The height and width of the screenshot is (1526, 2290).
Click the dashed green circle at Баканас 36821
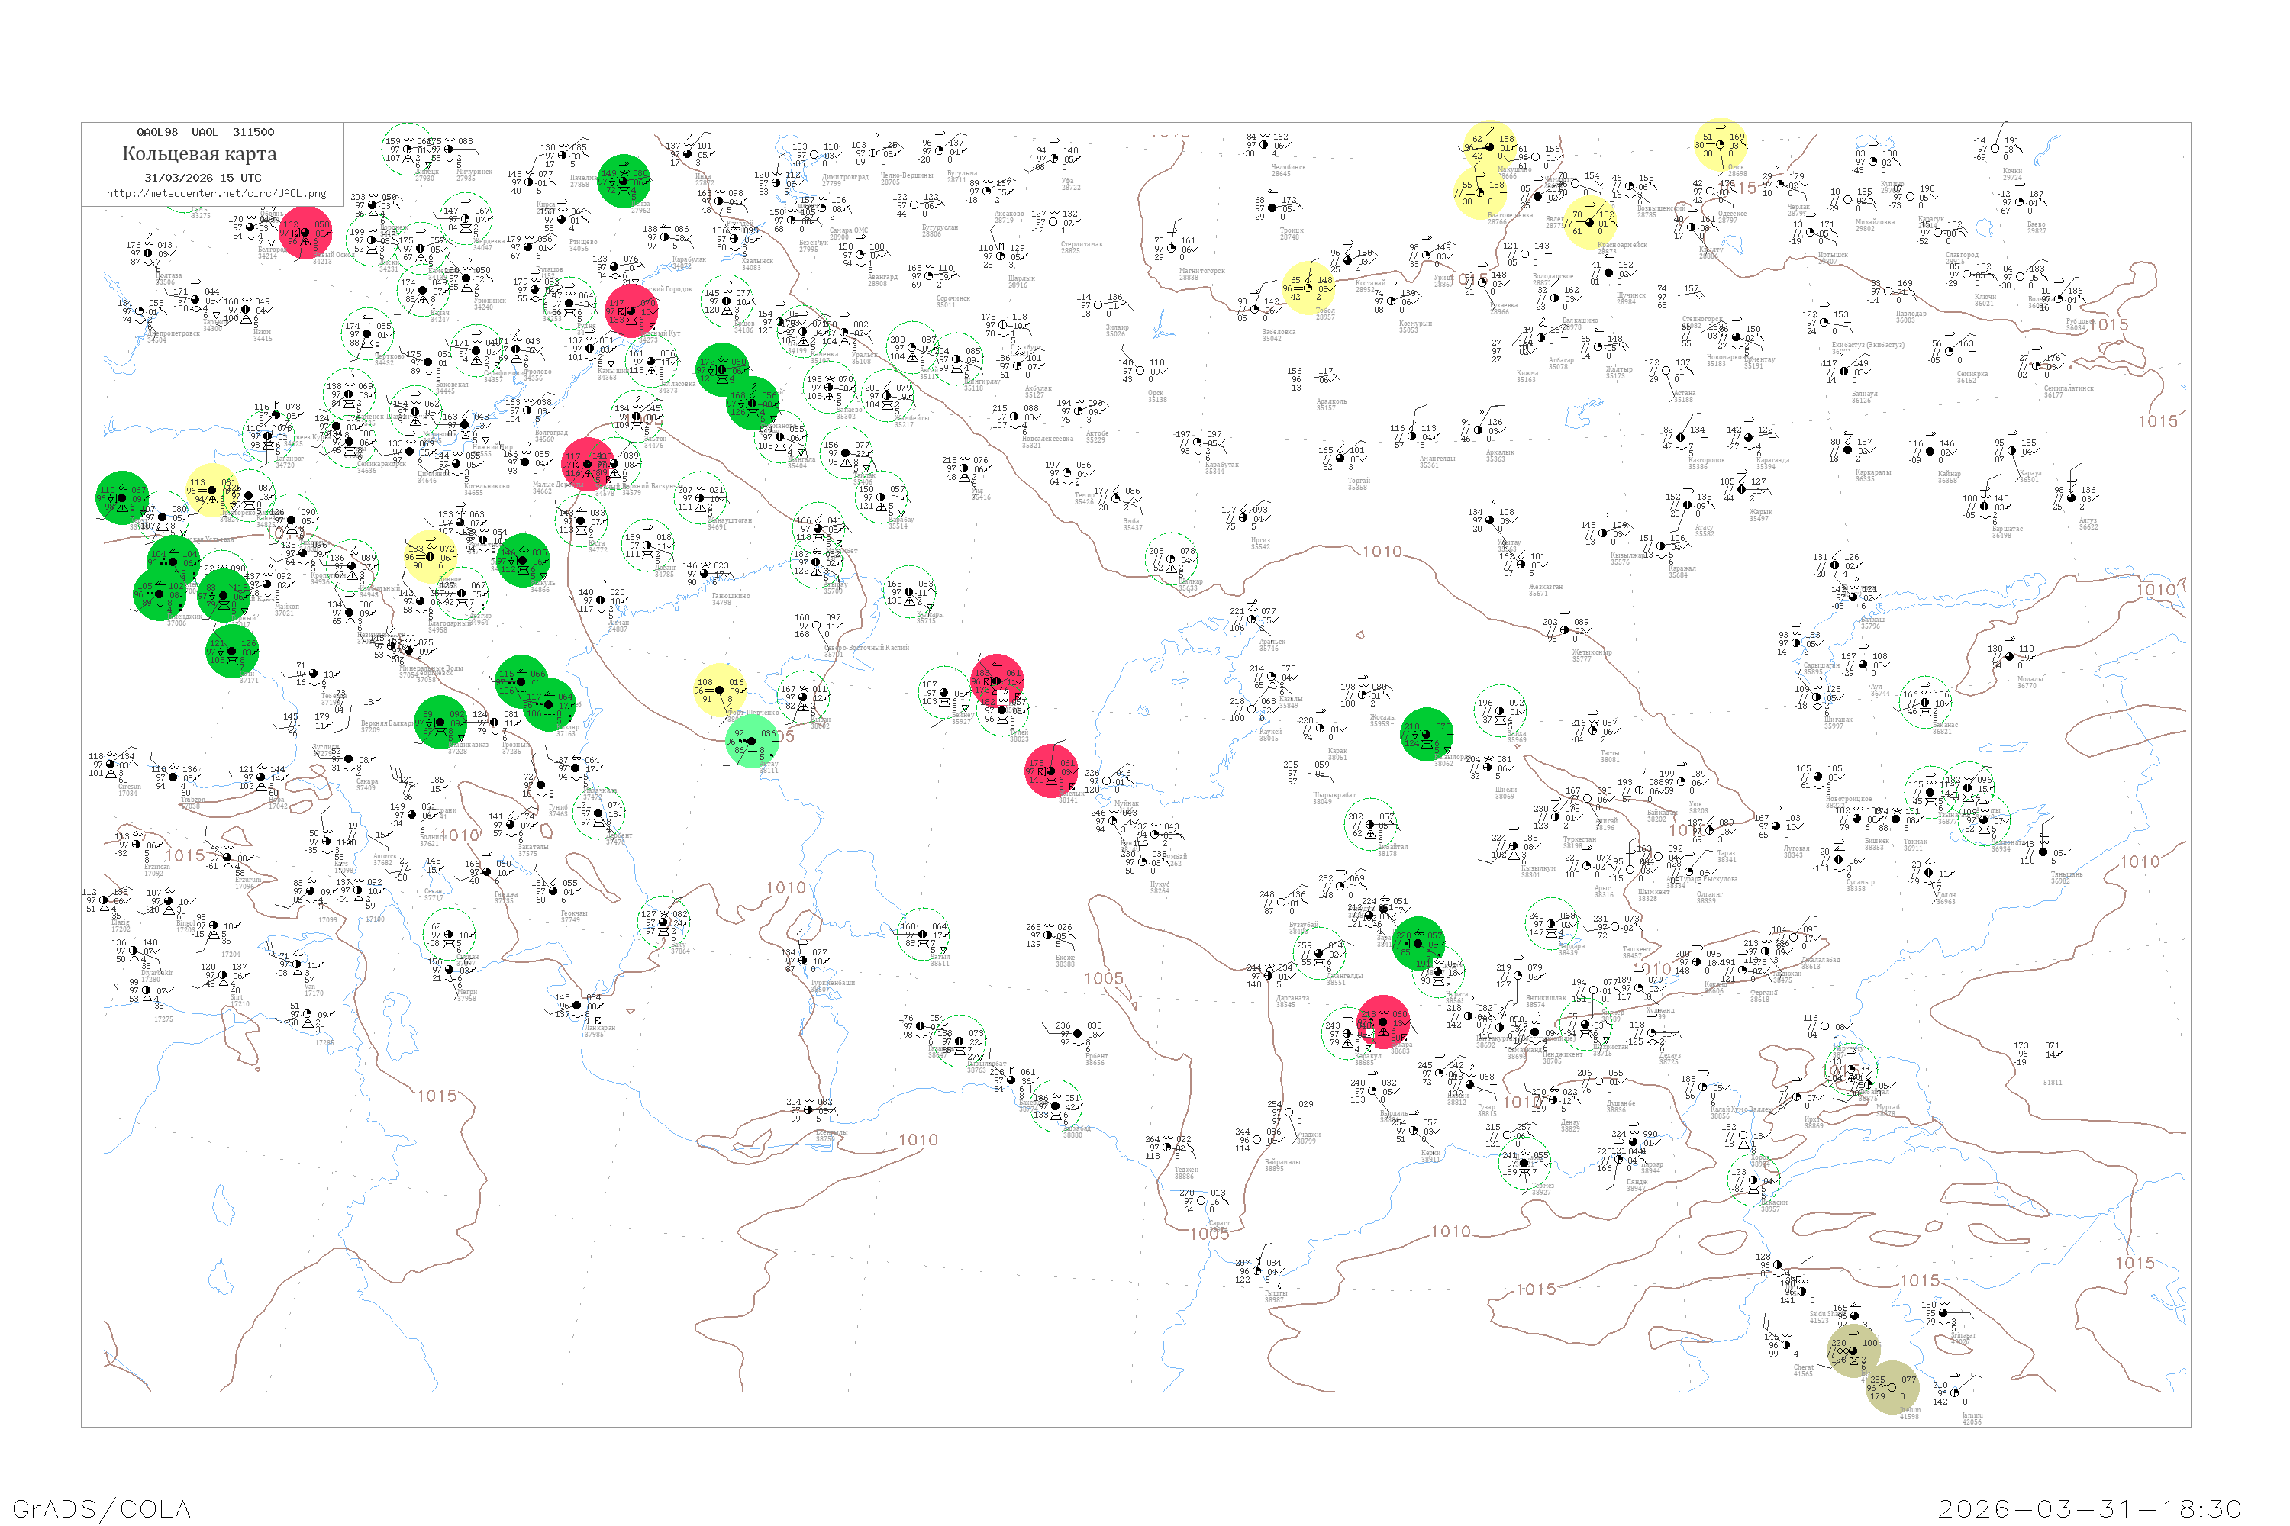click(1925, 703)
